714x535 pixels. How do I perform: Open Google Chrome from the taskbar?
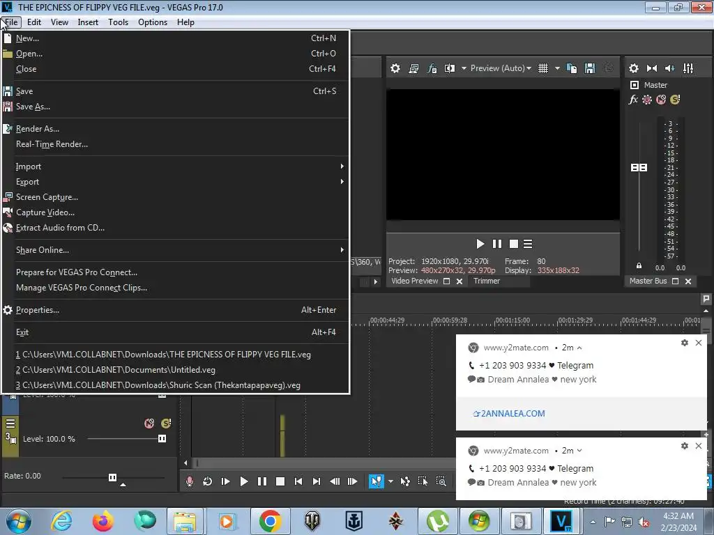click(270, 521)
